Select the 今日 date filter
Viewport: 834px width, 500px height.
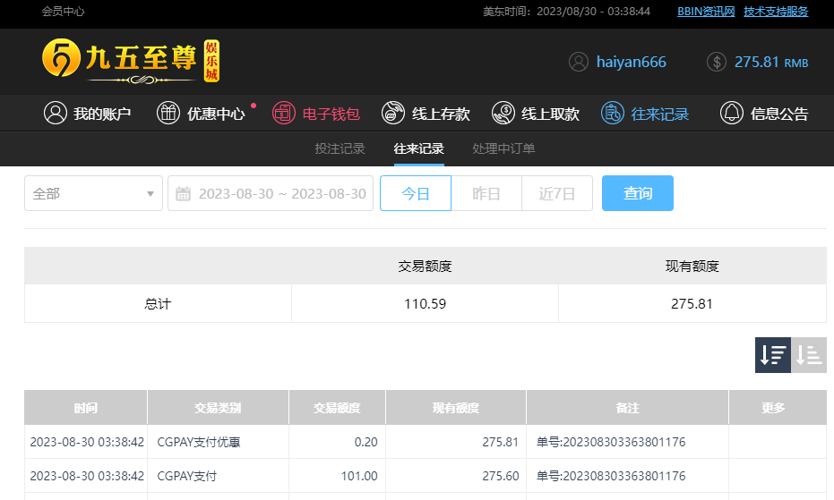pyautogui.click(x=416, y=193)
